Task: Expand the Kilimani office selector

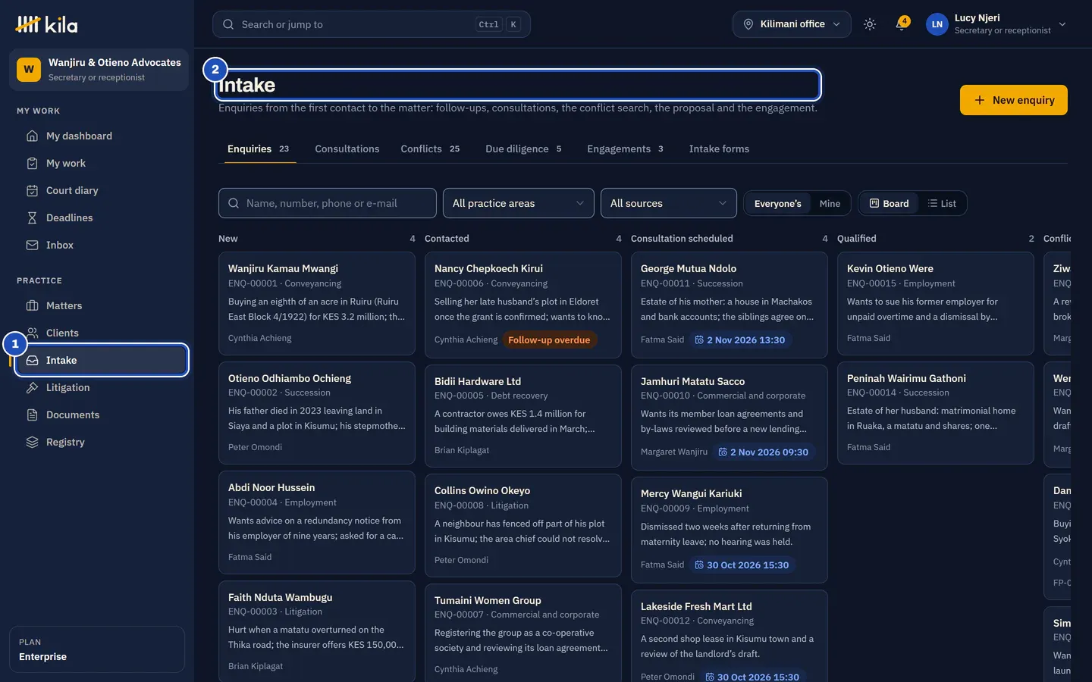Action: pos(792,24)
